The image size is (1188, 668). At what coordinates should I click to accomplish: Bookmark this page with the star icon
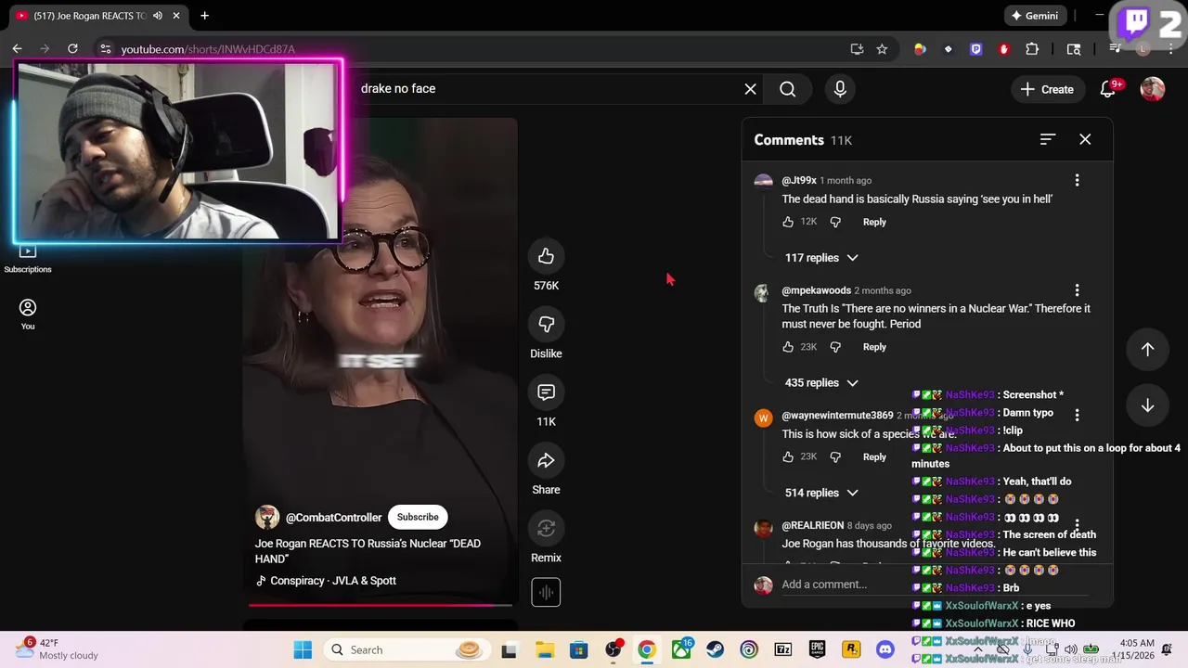coord(882,49)
